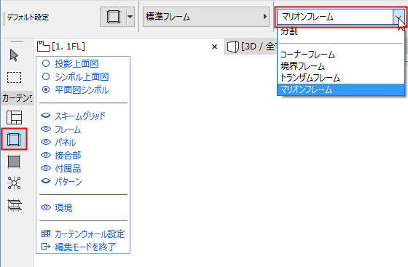Click the カーテン toolbox group header
The width and height of the screenshot is (408, 267).
pyautogui.click(x=17, y=98)
